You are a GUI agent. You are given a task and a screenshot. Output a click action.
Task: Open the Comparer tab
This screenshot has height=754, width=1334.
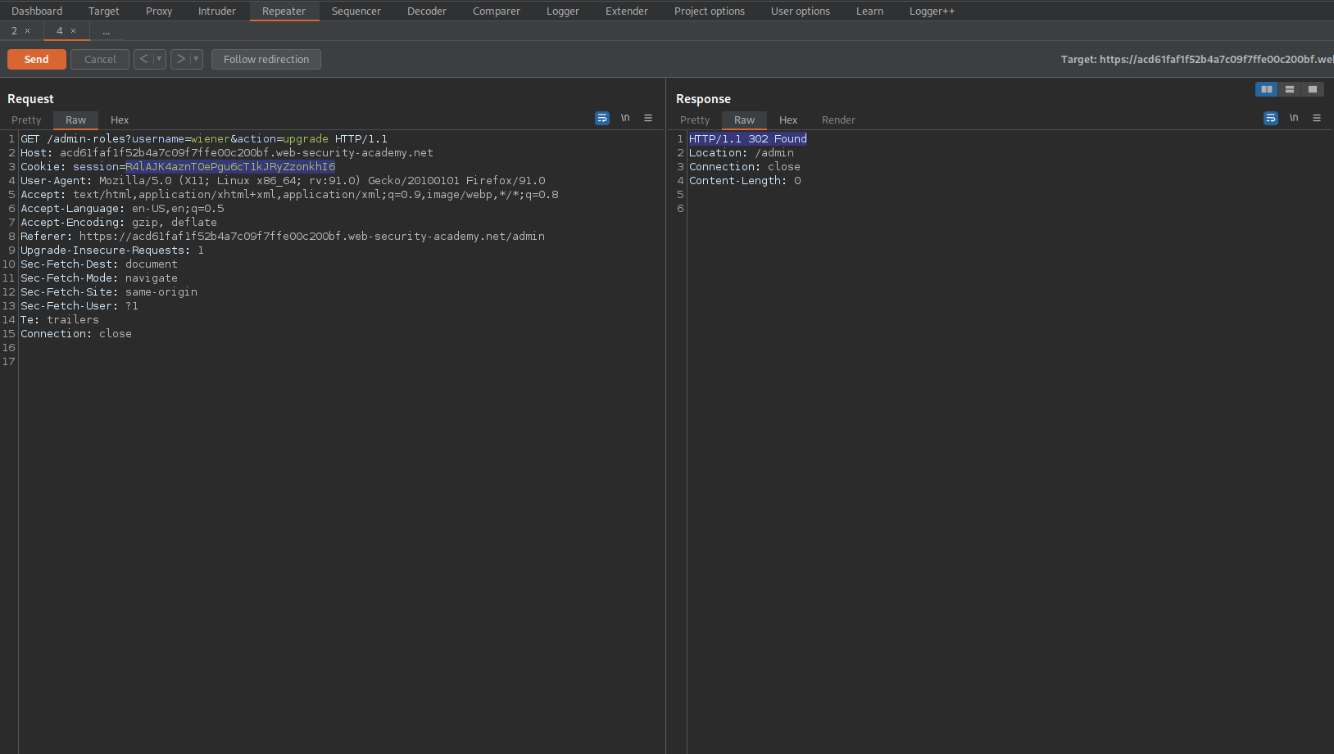tap(497, 11)
